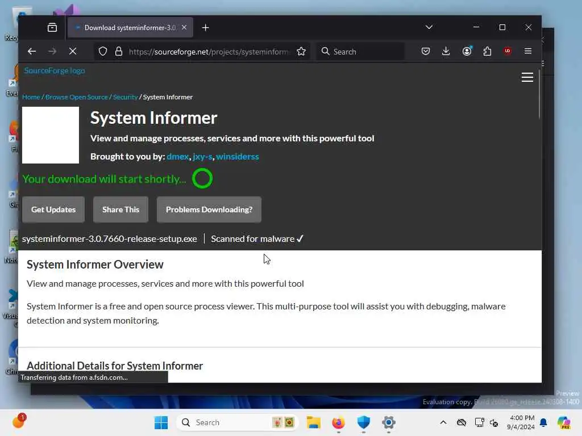Click the Share This button
582x436 pixels.
120,209
